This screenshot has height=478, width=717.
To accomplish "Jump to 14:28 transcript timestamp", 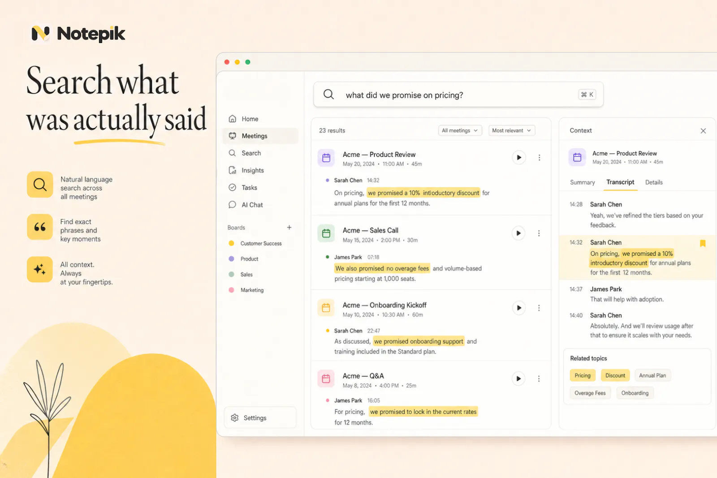I will (576, 204).
